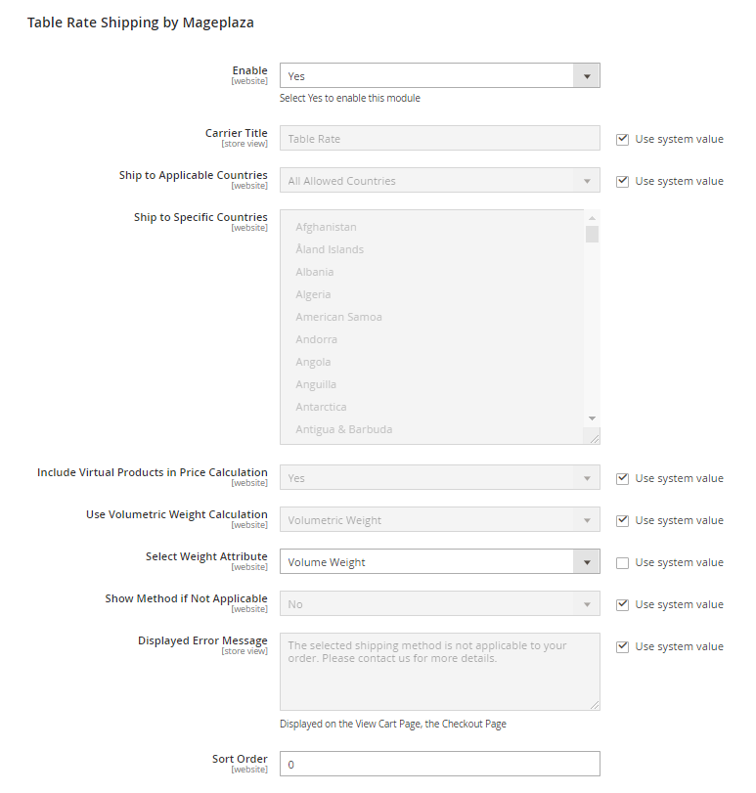Click the Displayed Error Message textarea
Image resolution: width=756 pixels, height=793 pixels.
click(439, 671)
